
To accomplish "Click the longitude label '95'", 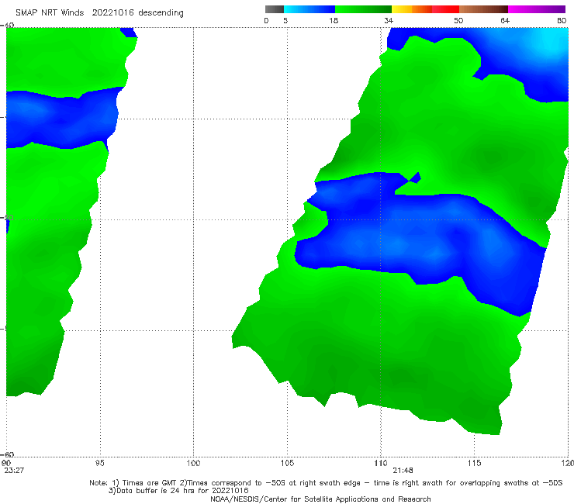I will [99, 464].
